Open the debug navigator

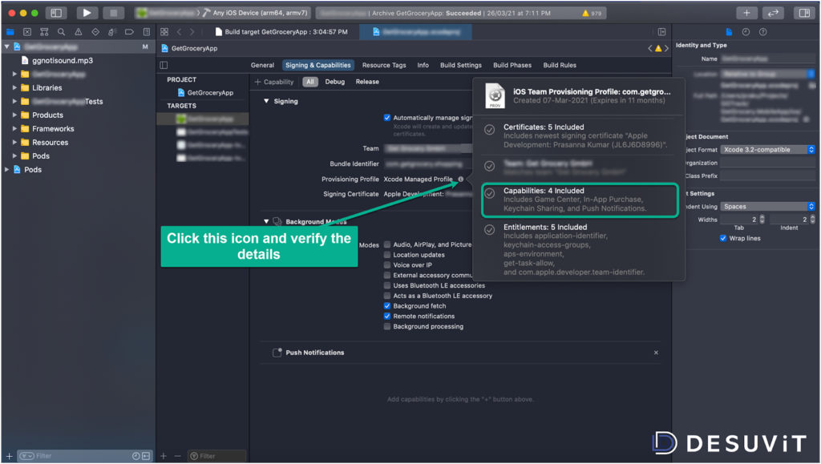pos(112,32)
